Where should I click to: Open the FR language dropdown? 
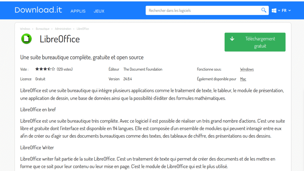click(x=286, y=11)
